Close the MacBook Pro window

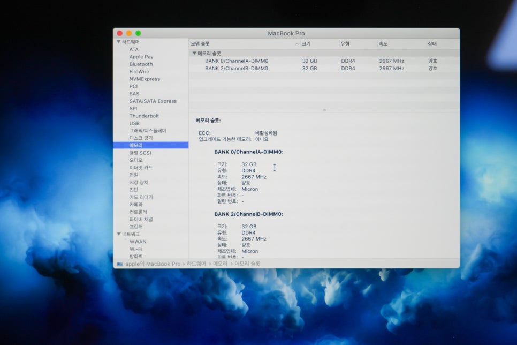pyautogui.click(x=120, y=33)
